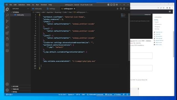The width and height of the screenshot is (177, 100).
Task: Open the database cylinder icon in activity bar
Action: point(7,45)
